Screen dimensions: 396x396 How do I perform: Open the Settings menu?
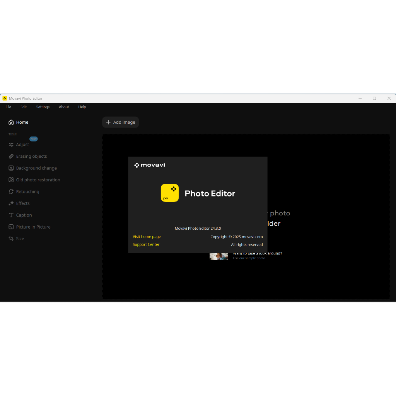pos(43,107)
